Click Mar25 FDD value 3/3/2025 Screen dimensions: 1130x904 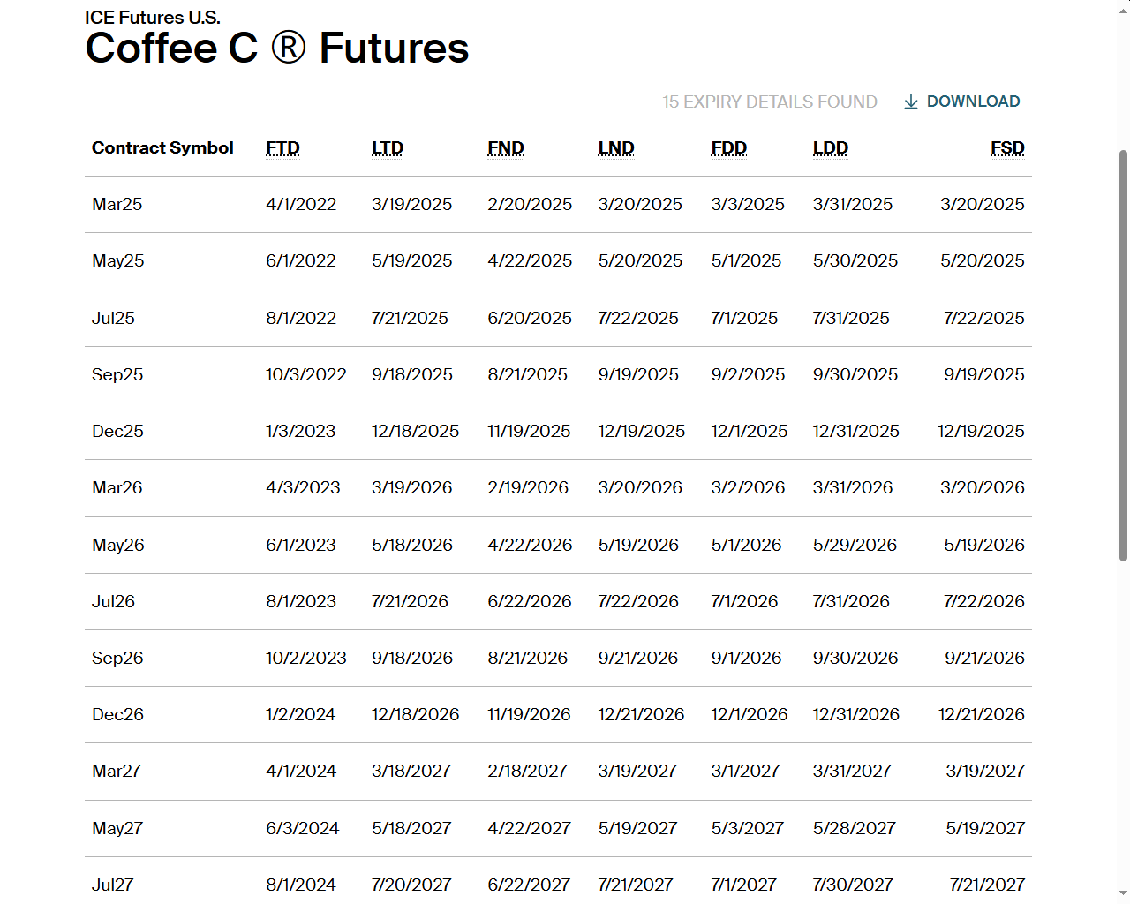[748, 205]
